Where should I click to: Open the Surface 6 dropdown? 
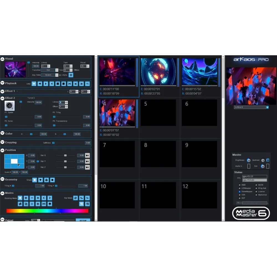click(267, 107)
